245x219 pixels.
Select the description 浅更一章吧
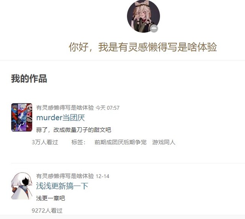tap(51, 198)
